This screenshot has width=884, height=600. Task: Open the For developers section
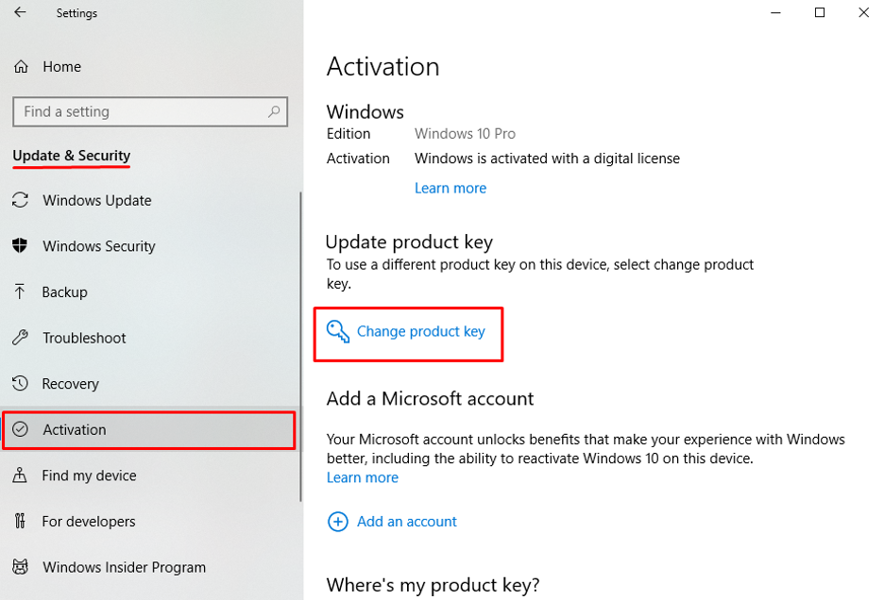click(x=89, y=522)
